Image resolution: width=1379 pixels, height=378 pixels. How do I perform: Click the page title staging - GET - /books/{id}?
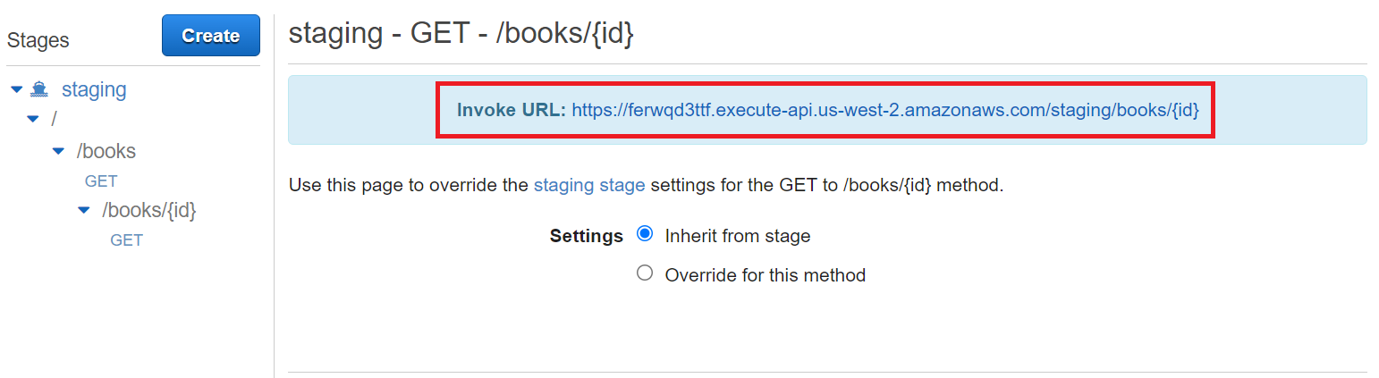(461, 33)
